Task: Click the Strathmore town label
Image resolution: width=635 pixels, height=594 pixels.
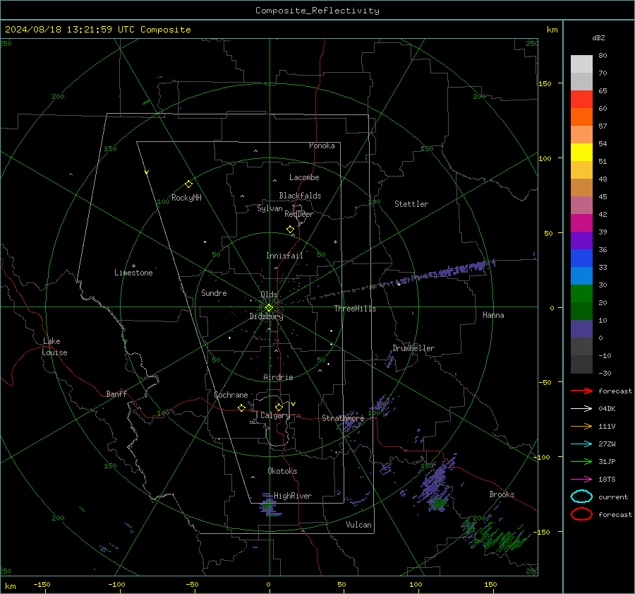Action: point(343,417)
